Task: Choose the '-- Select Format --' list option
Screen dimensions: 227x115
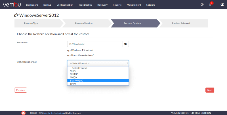Action: (x=98, y=68)
